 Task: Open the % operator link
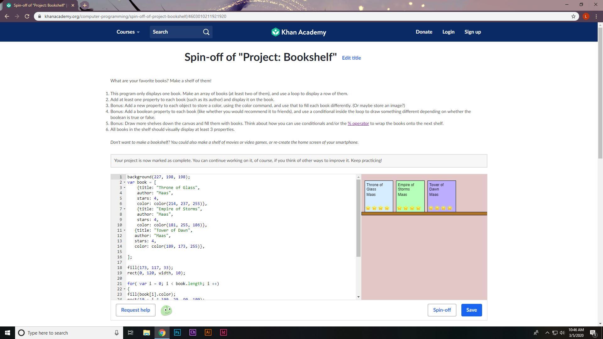pyautogui.click(x=358, y=124)
